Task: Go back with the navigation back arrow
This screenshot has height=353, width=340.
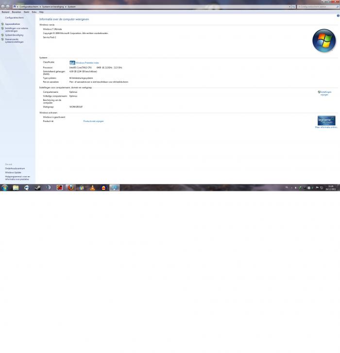Action: click(3, 6)
